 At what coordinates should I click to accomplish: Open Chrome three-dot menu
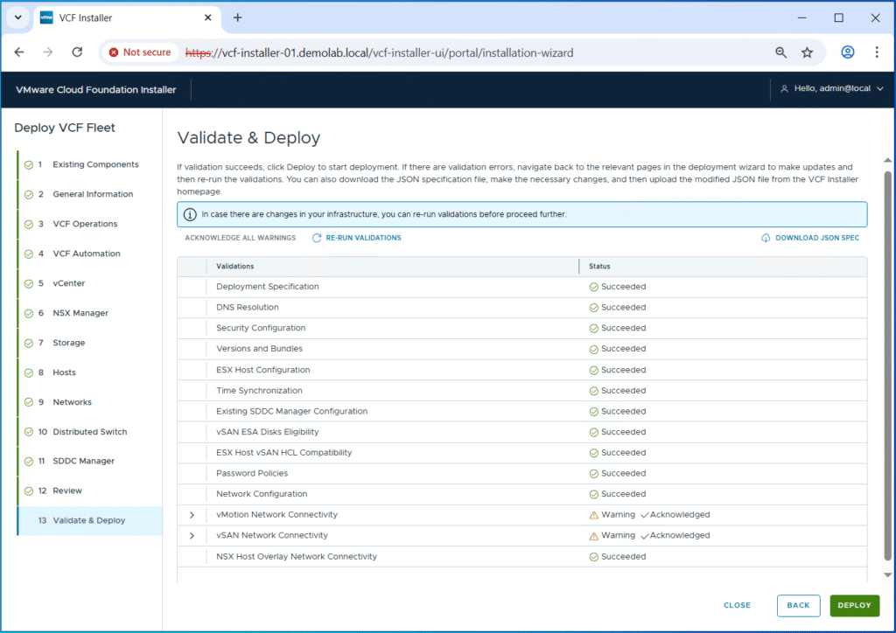(x=877, y=52)
